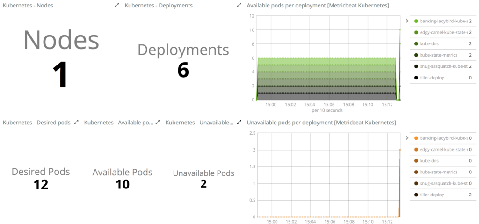Screen dimensions: 479x224
Task: Click the per 10 seconds axis label
Action: (x=327, y=110)
